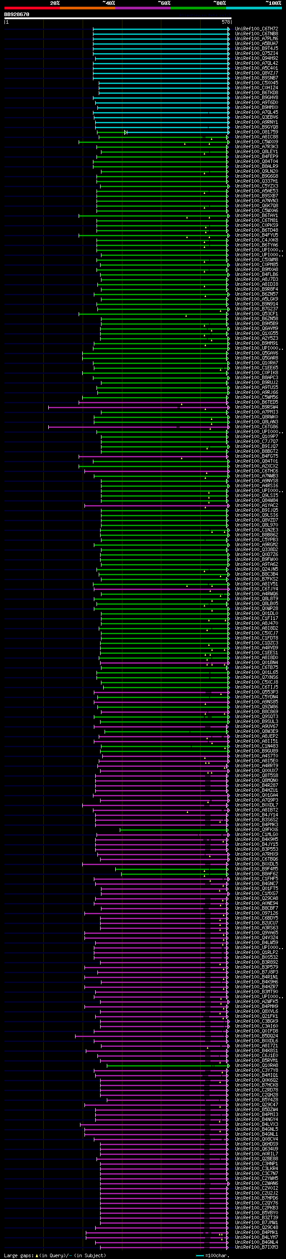Screen dimensions: 286x1259
Task: Click the cyan alignment bar for UniRef100_C6TM72
Action: click(161, 29)
